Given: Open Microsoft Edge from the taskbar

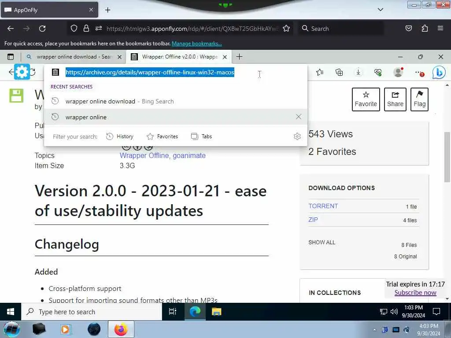Looking at the screenshot, I should (x=195, y=312).
